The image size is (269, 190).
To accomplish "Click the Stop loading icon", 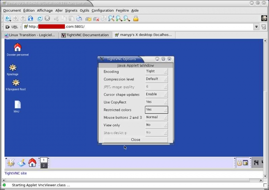I will pyautogui.click(x=47, y=18).
